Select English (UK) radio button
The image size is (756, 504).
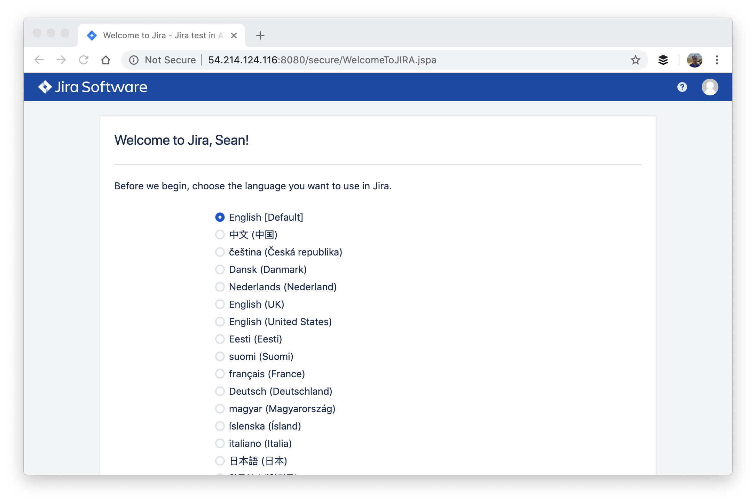click(220, 304)
